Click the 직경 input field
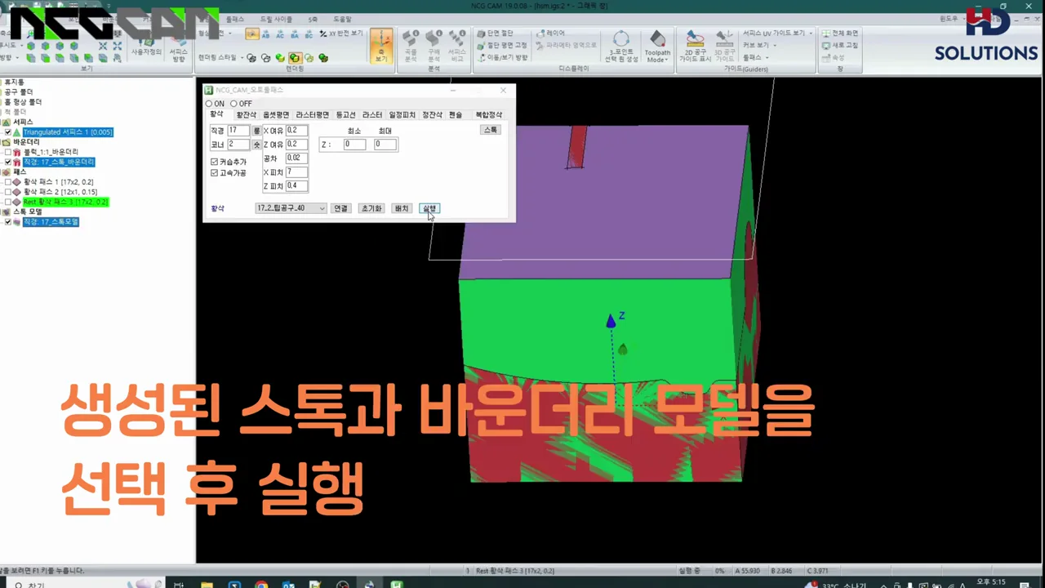Image resolution: width=1045 pixels, height=588 pixels. (x=239, y=131)
